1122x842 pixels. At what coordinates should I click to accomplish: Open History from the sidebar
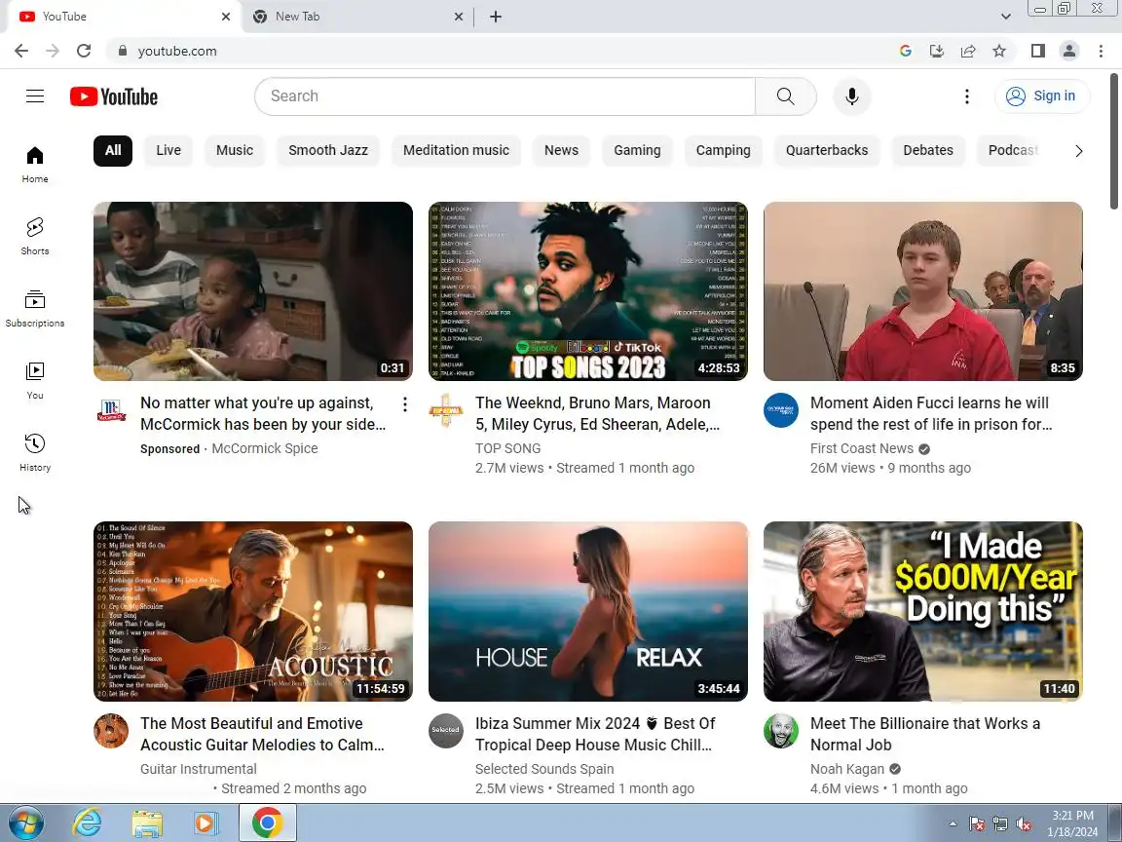(x=35, y=452)
